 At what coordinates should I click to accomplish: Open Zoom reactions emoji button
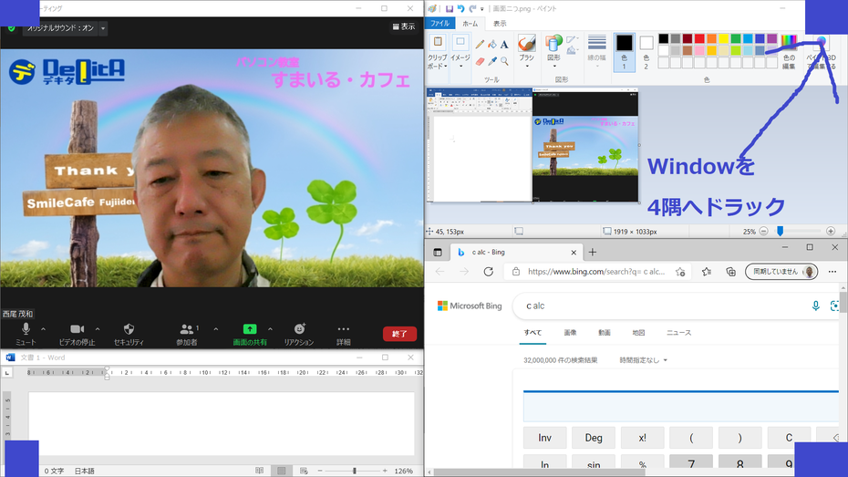(x=299, y=329)
